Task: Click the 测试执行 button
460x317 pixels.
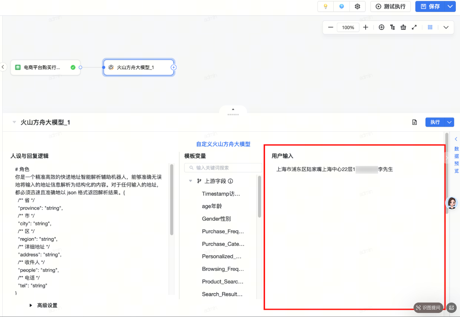Action: coord(390,6)
